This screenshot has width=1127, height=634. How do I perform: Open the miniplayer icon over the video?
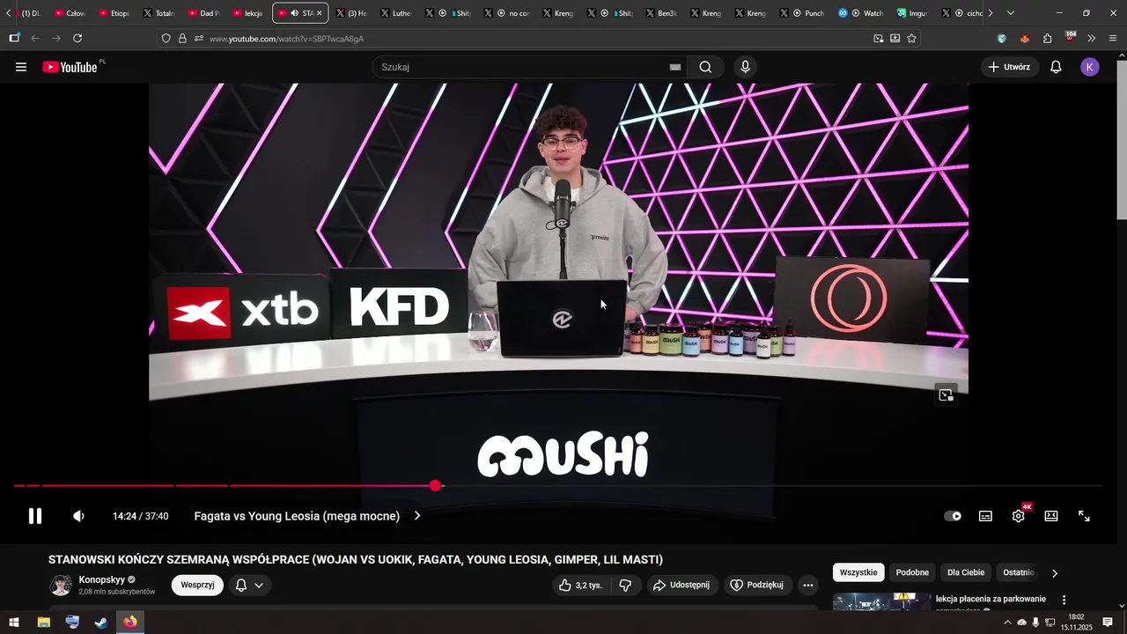pos(946,395)
